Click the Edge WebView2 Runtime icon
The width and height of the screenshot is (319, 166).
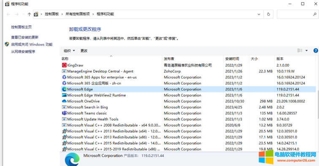[x=64, y=95]
